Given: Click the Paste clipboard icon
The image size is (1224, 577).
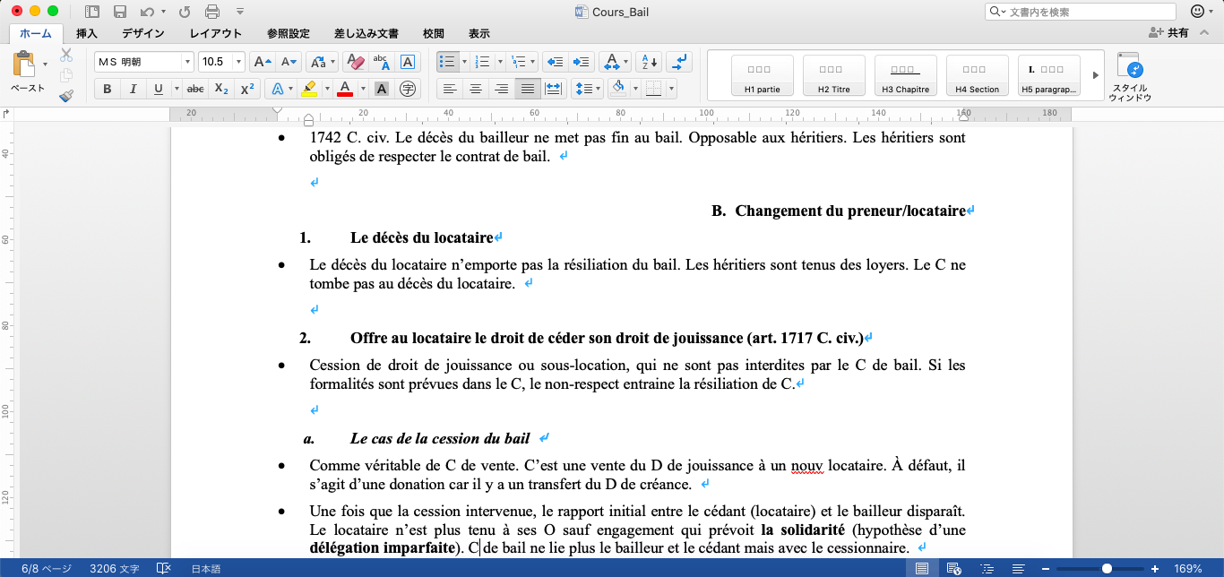Looking at the screenshot, I should (23, 65).
